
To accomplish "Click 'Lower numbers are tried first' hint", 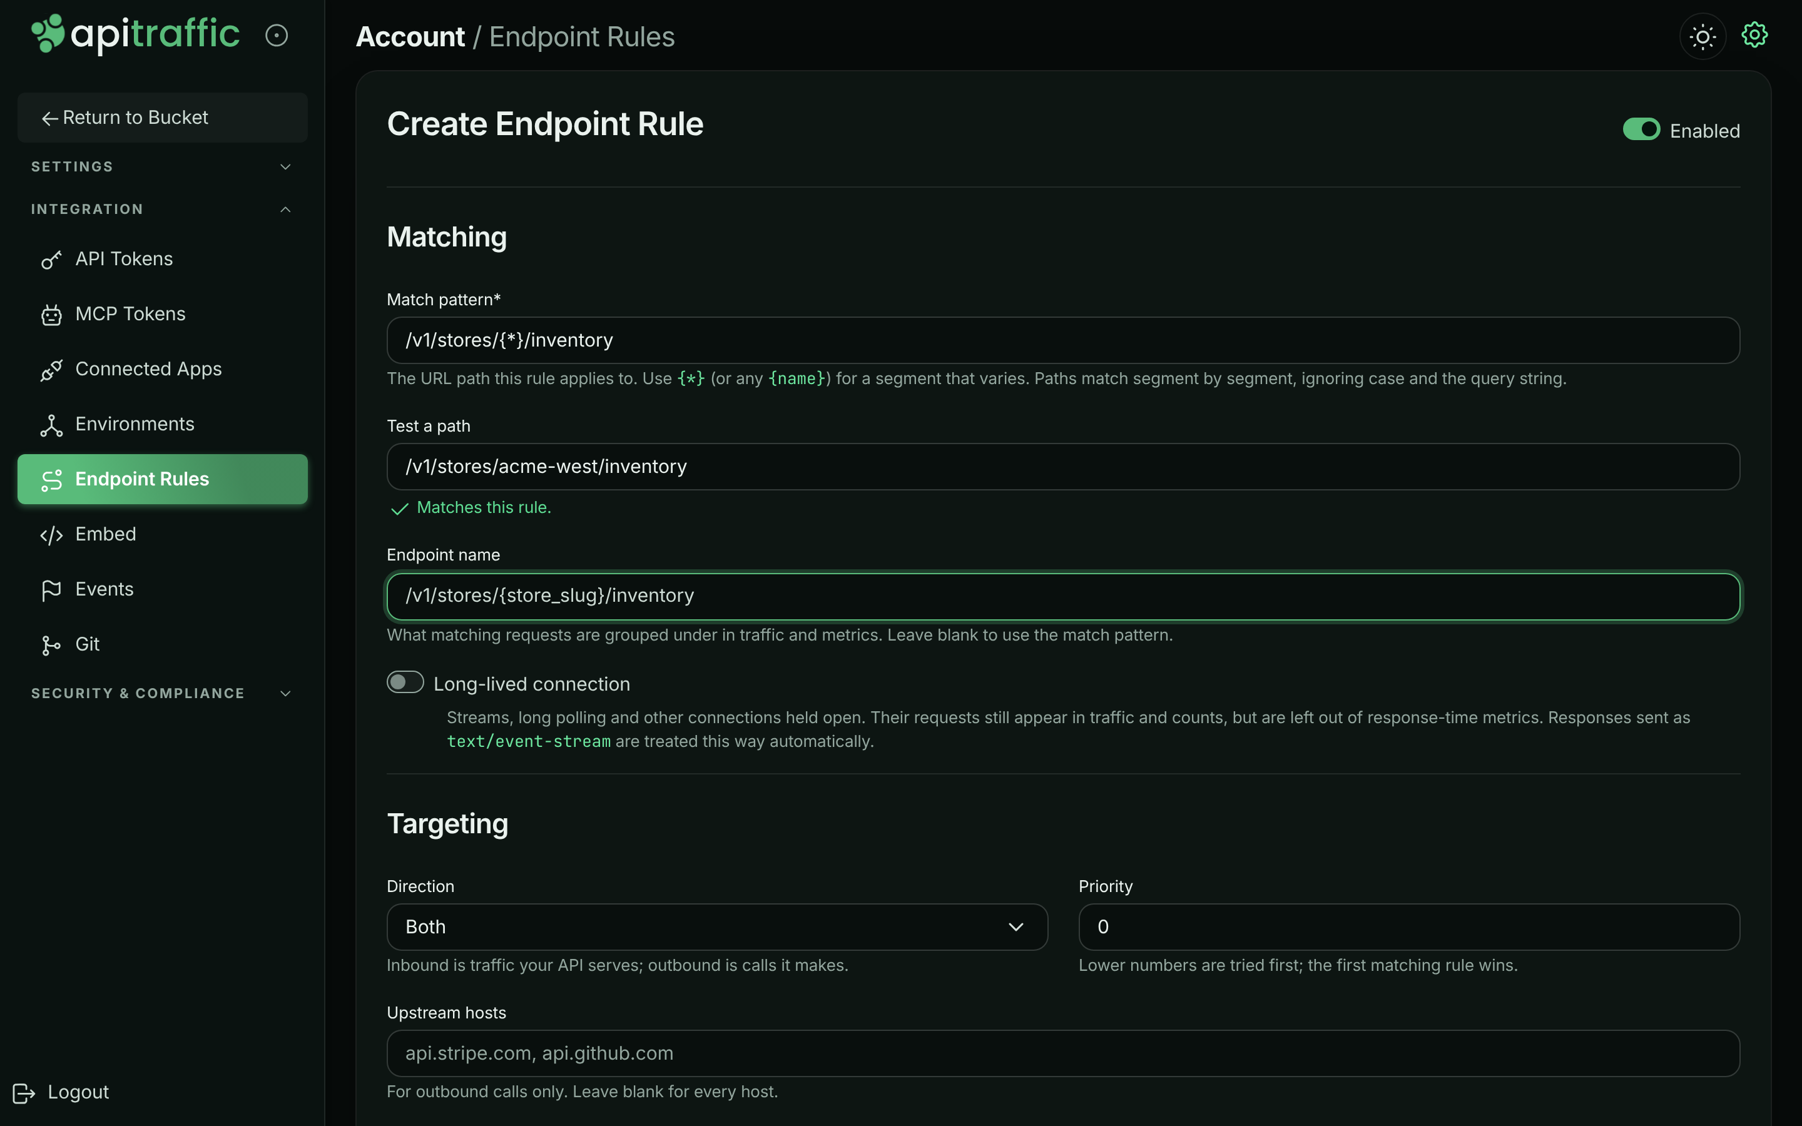I will coord(1298,965).
